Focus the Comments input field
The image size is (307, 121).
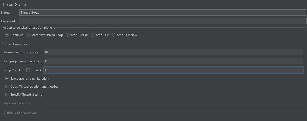pos(163,21)
